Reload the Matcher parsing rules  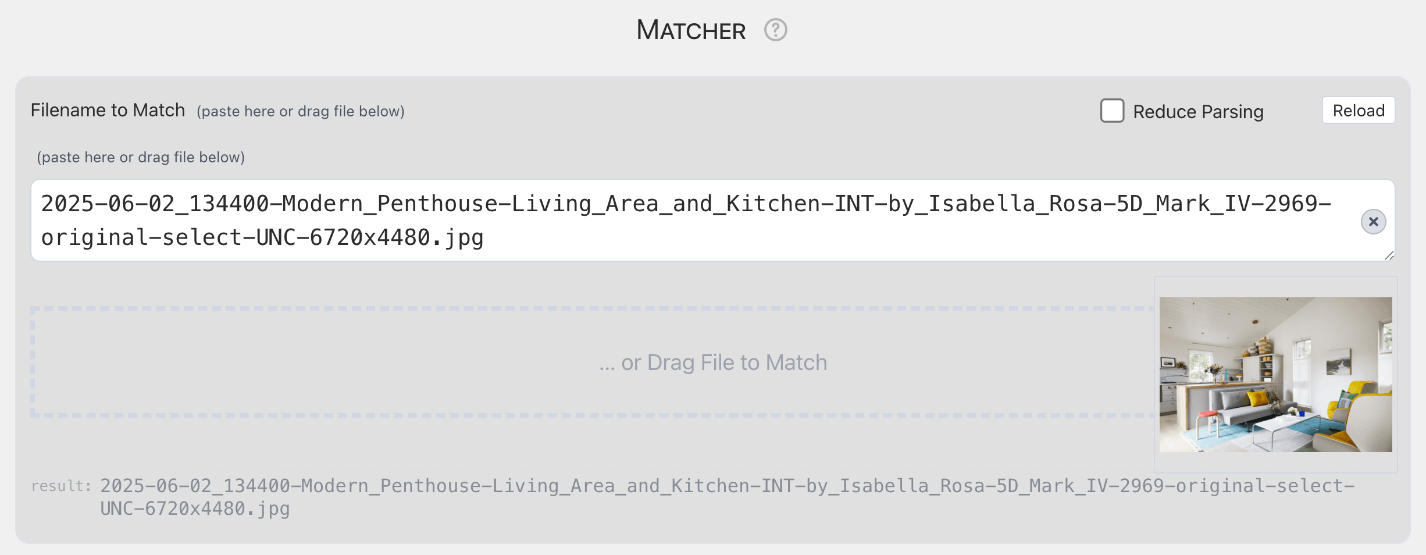(x=1357, y=110)
